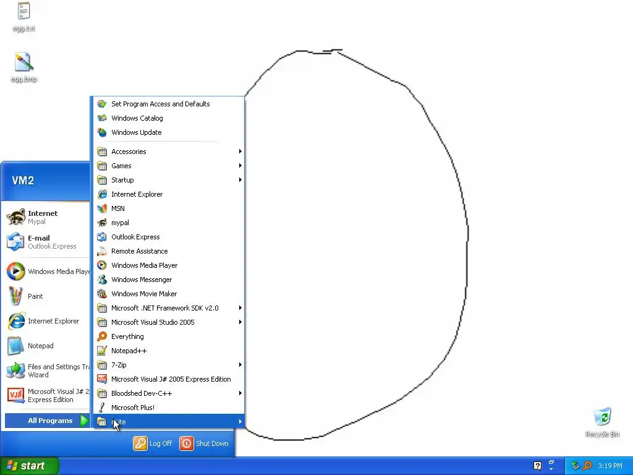Open Outlook Express in All Programs
Image resolution: width=633 pixels, height=475 pixels.
click(168, 237)
